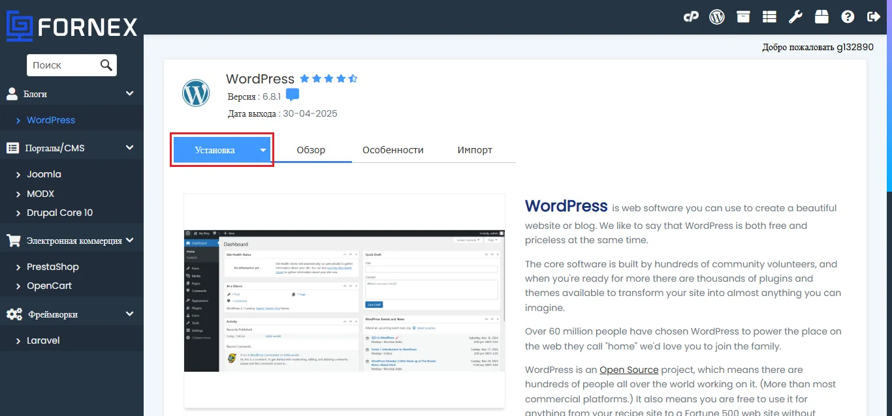The width and height of the screenshot is (892, 416).
Task: Select PrestaShop in the sidebar
Action: tap(52, 267)
